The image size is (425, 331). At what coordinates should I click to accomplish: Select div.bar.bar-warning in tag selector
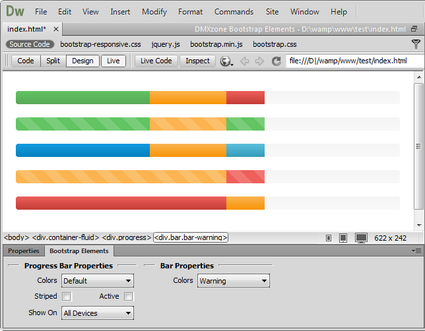[x=191, y=237]
